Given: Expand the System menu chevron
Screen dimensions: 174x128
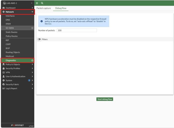Looking at the screenshot, I should (x=32, y=80).
